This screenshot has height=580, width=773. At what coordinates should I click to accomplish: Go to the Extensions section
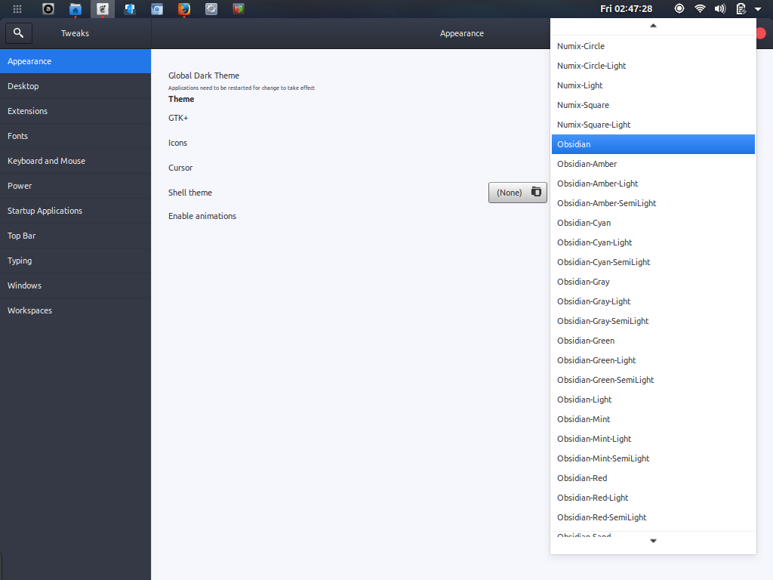(x=75, y=111)
